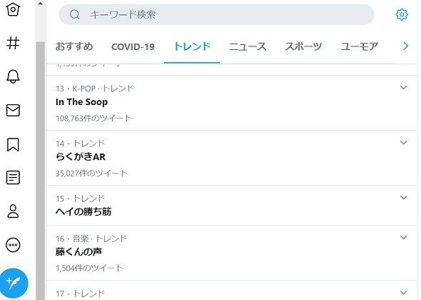Switch to the ニュース tab
The image size is (421, 300).
tap(248, 46)
